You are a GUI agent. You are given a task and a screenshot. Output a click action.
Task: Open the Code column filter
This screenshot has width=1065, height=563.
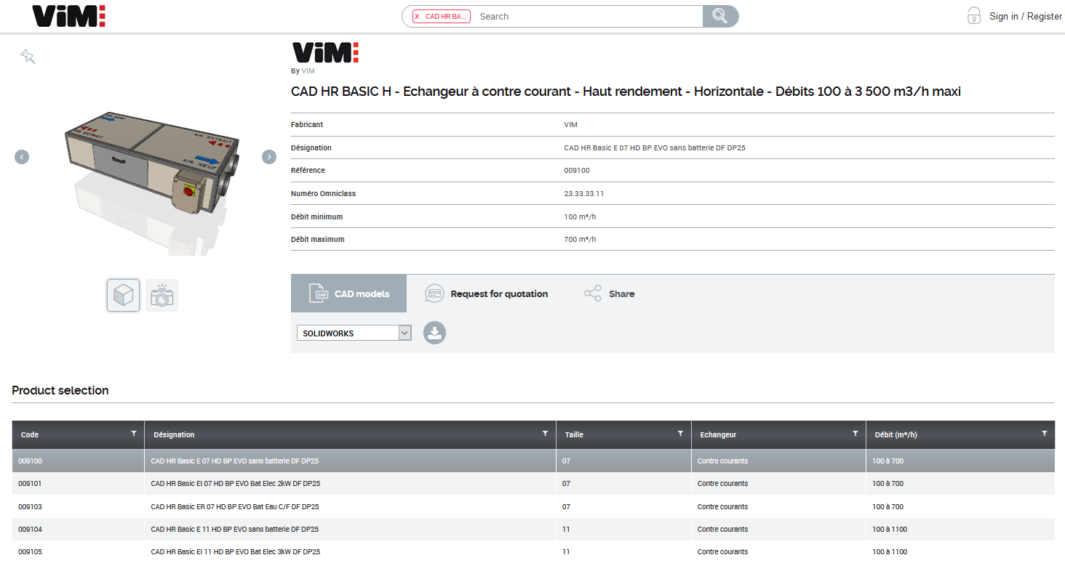[x=133, y=434]
